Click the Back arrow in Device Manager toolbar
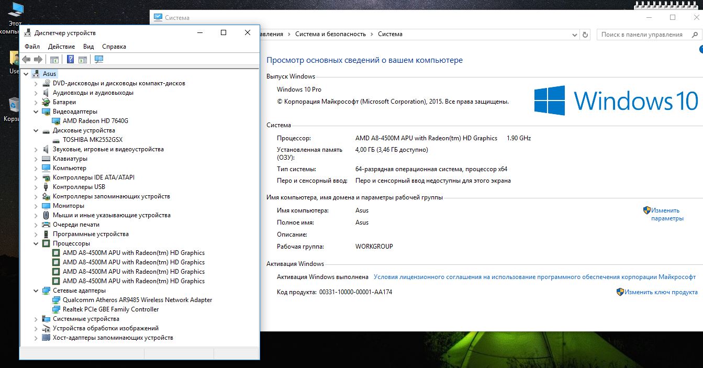Viewport: 703px width, 368px height. tap(26, 59)
